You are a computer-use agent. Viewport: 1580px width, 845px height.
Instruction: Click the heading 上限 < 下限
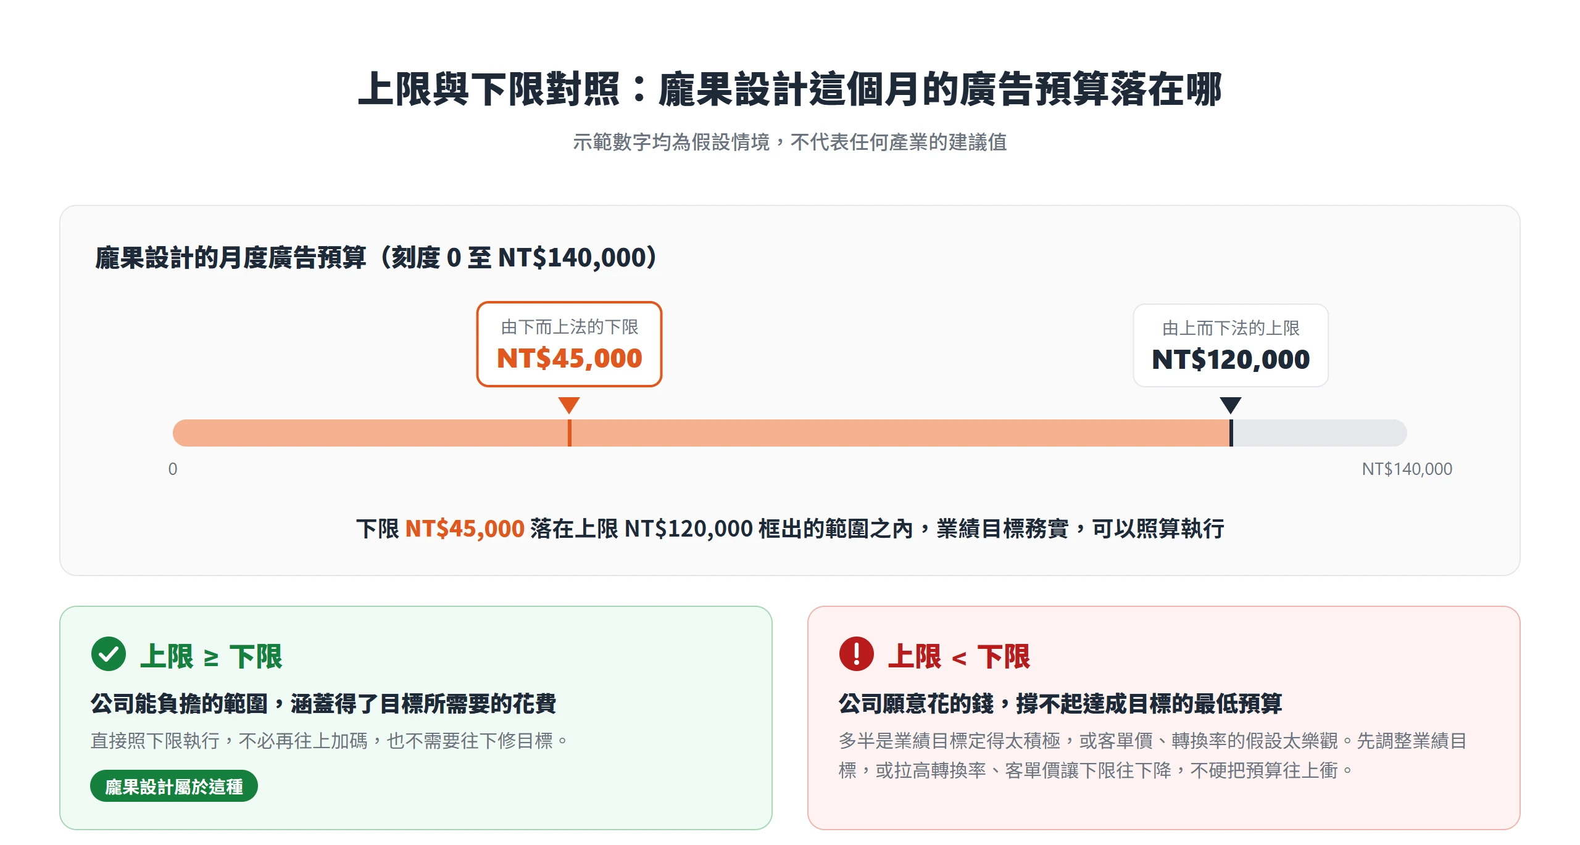[x=959, y=656]
